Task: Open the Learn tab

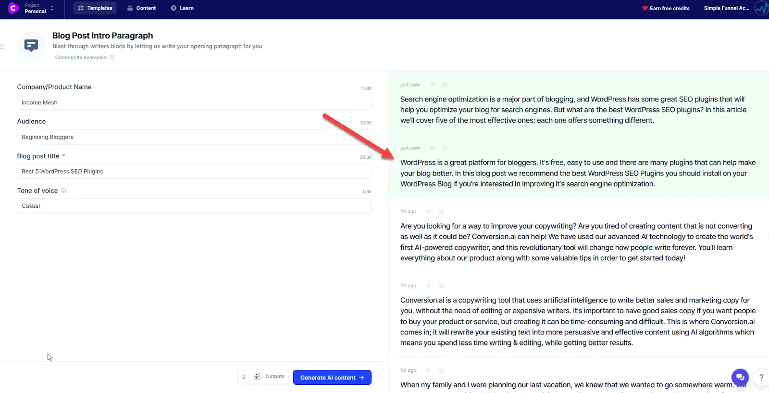Action: click(182, 8)
